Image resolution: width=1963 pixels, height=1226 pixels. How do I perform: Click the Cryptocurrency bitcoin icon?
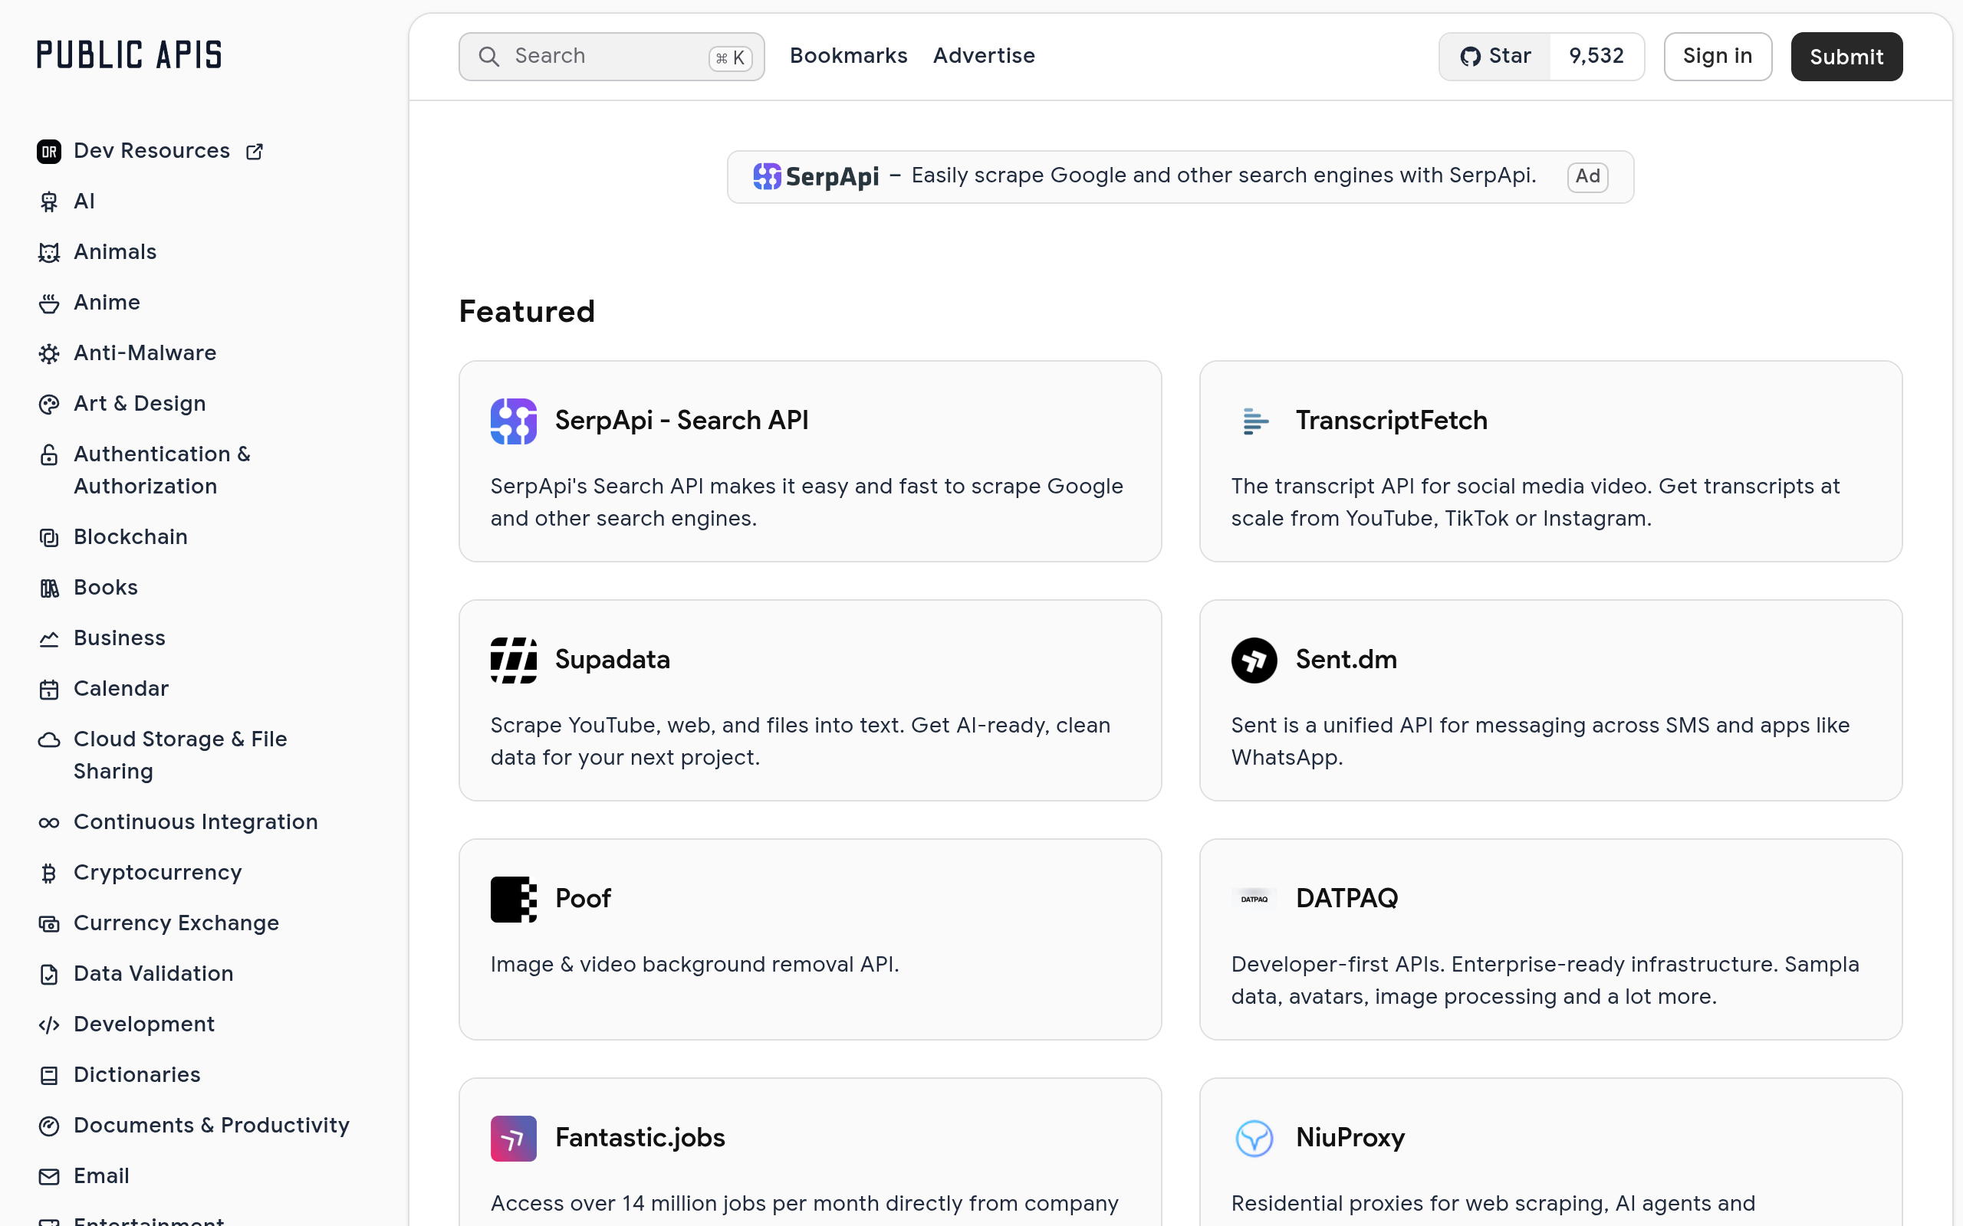click(48, 874)
